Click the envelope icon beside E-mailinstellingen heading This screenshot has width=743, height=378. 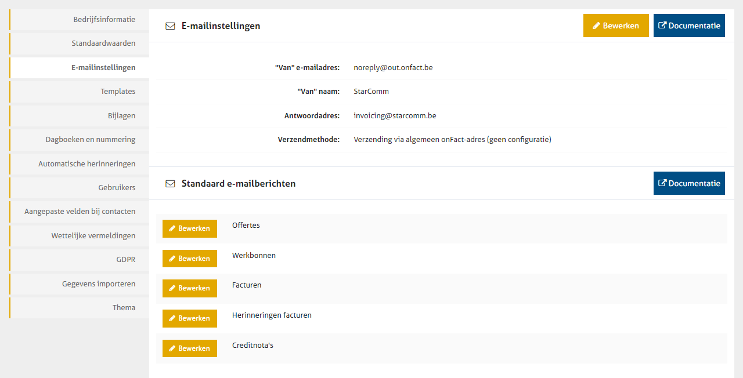170,26
